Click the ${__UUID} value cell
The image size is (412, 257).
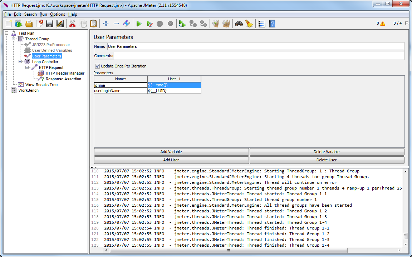pos(174,91)
